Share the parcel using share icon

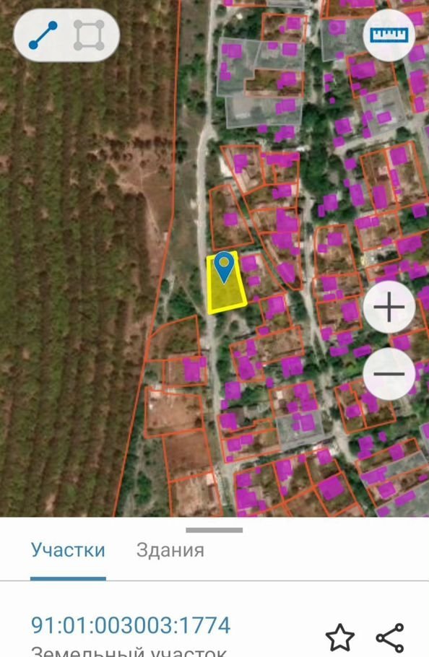[390, 638]
